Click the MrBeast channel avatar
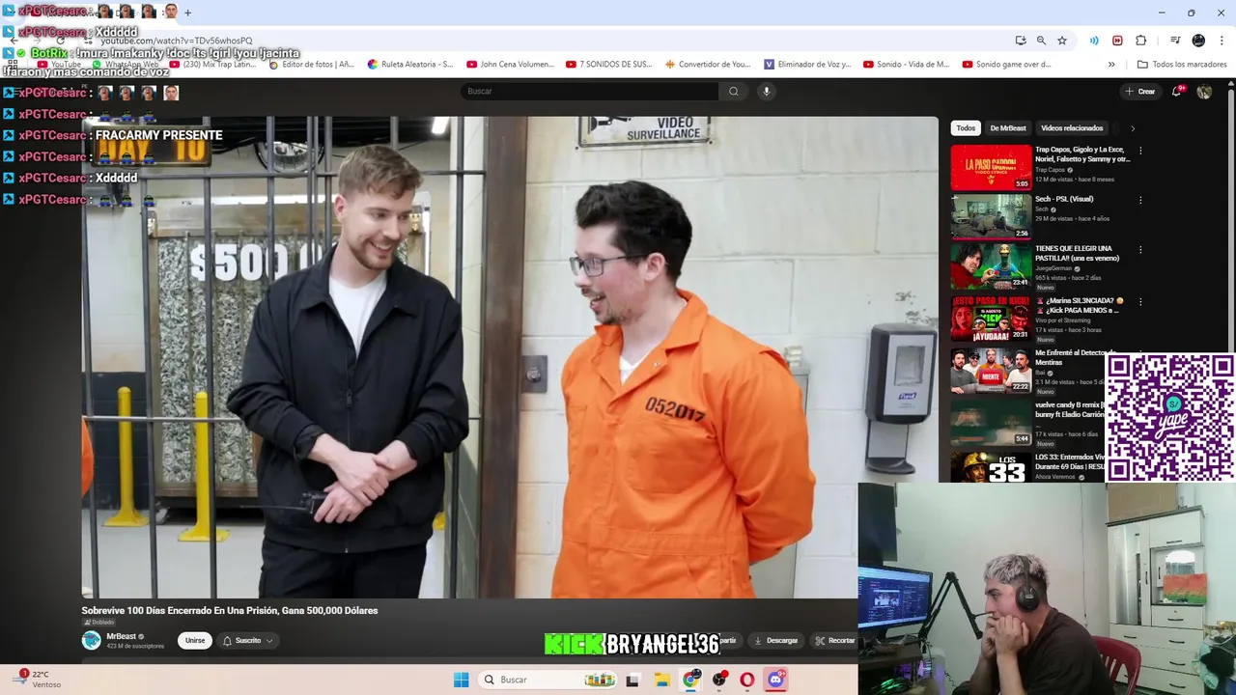The width and height of the screenshot is (1236, 695). (x=92, y=640)
